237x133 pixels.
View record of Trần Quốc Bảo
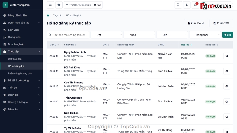coord(227,102)
